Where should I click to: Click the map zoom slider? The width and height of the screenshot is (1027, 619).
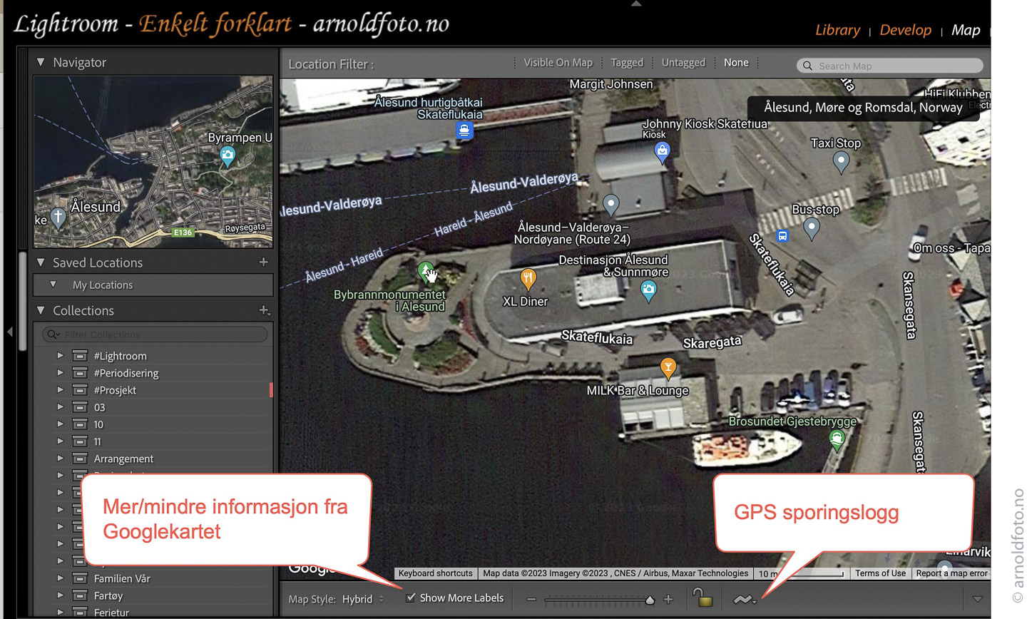click(599, 600)
